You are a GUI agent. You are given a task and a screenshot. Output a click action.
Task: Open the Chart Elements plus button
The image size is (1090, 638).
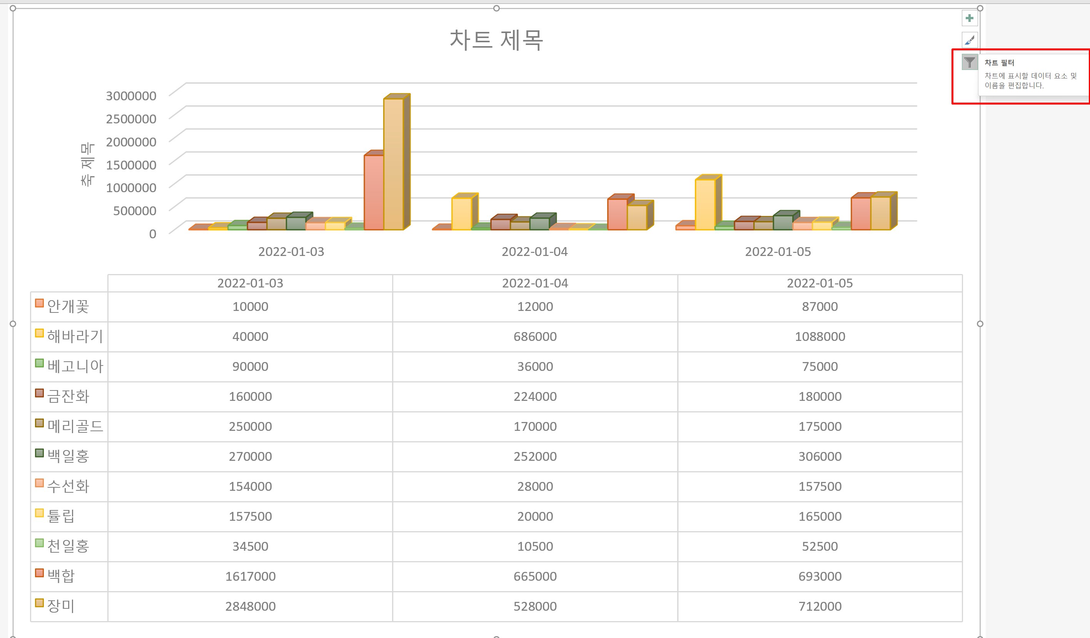pyautogui.click(x=969, y=18)
